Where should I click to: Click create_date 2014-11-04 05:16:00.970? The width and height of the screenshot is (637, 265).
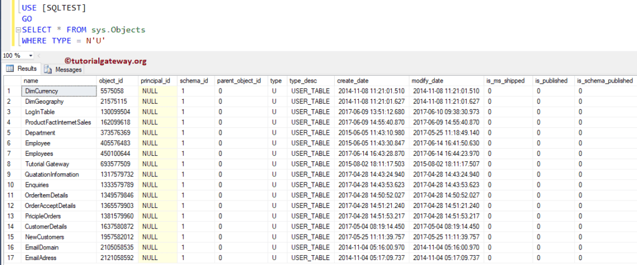click(371, 247)
